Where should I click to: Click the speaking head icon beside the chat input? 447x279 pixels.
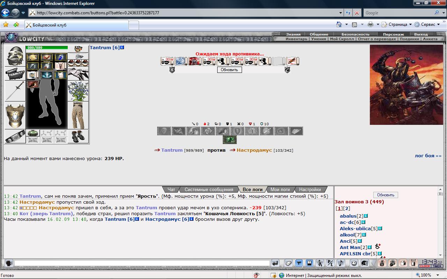(9, 263)
